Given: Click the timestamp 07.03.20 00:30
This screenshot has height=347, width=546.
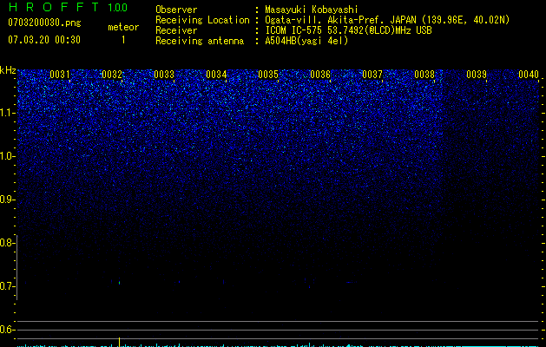Looking at the screenshot, I should pos(44,40).
